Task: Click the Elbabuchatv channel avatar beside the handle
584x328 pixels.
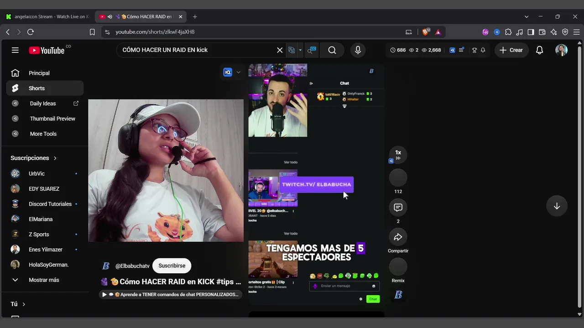Action: click(x=106, y=266)
